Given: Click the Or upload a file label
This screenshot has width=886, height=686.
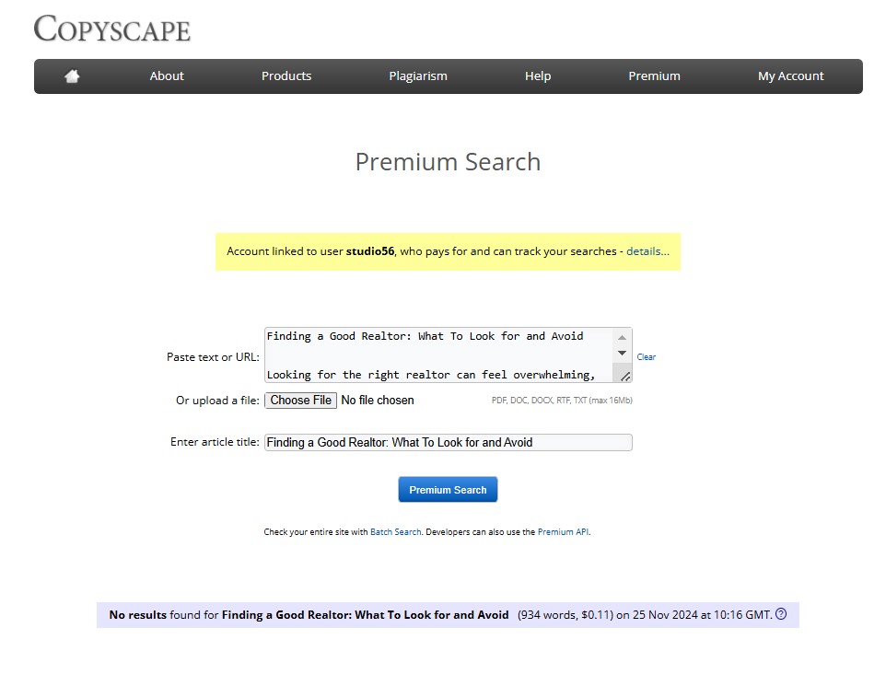Looking at the screenshot, I should pos(217,401).
